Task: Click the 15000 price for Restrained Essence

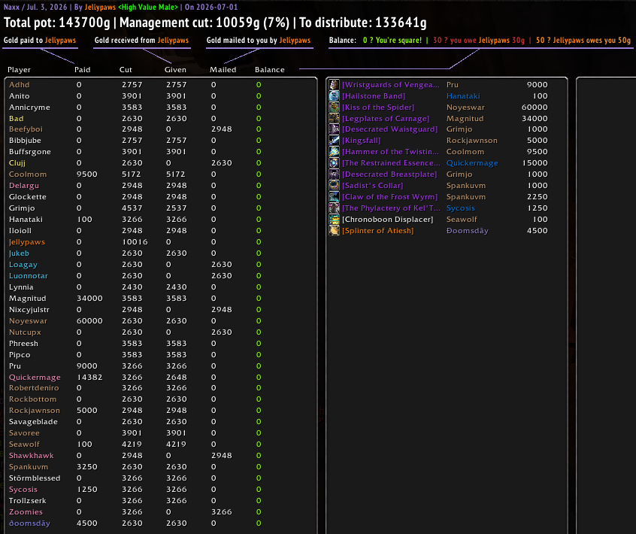Action: click(535, 163)
